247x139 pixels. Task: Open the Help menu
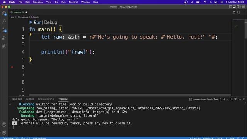click(x=95, y=2)
